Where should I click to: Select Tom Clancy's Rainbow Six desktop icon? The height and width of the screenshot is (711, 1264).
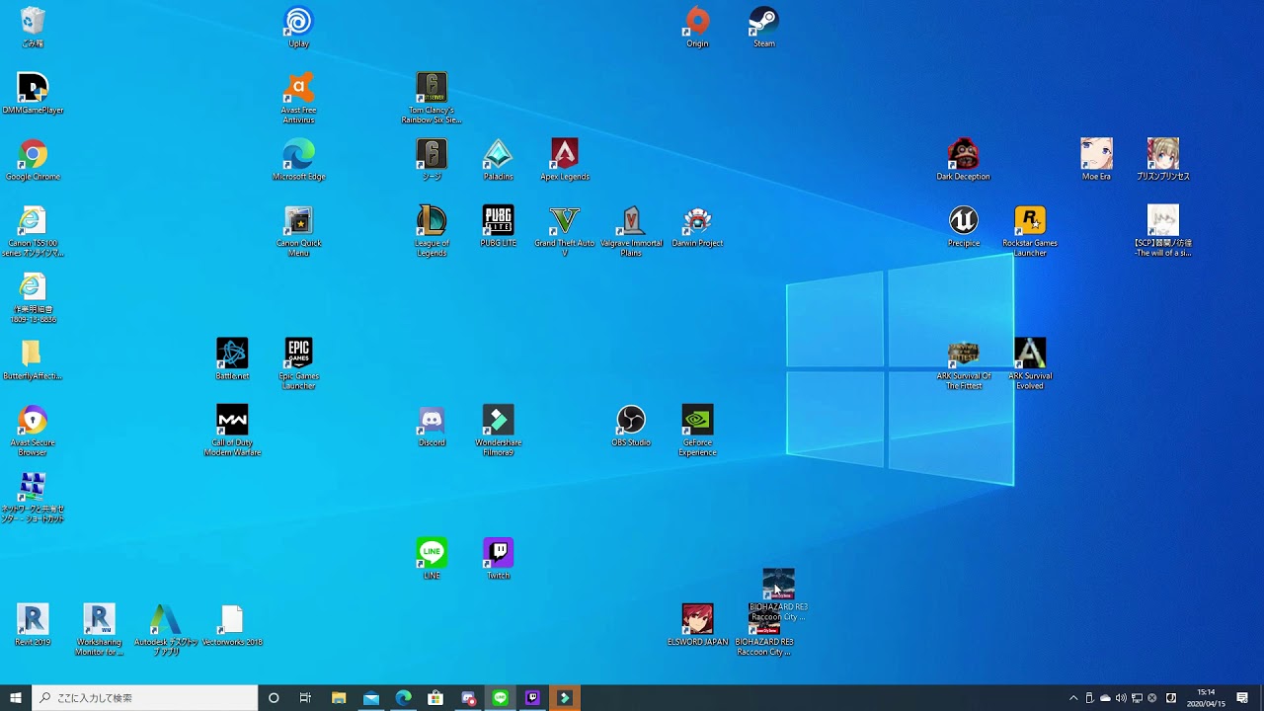coord(432,98)
